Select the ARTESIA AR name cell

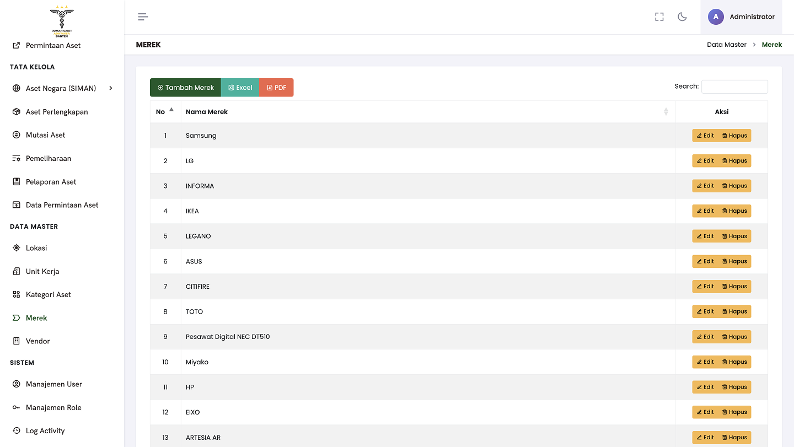(x=428, y=438)
